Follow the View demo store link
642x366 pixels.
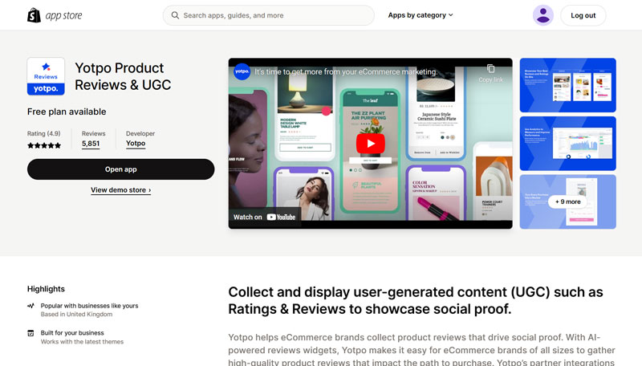tap(121, 190)
